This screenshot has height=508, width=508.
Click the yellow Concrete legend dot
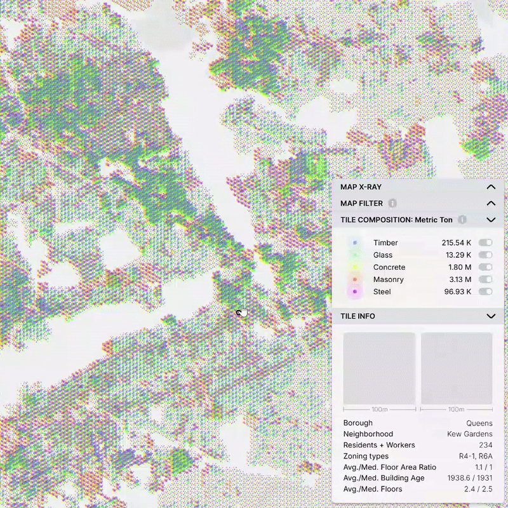[355, 267]
